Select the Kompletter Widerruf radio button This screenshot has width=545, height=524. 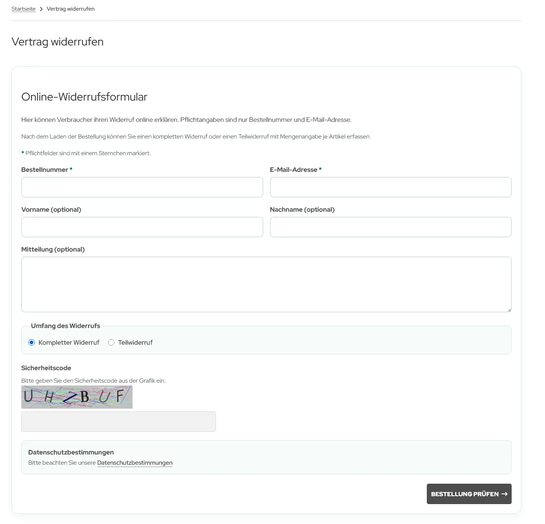32,342
